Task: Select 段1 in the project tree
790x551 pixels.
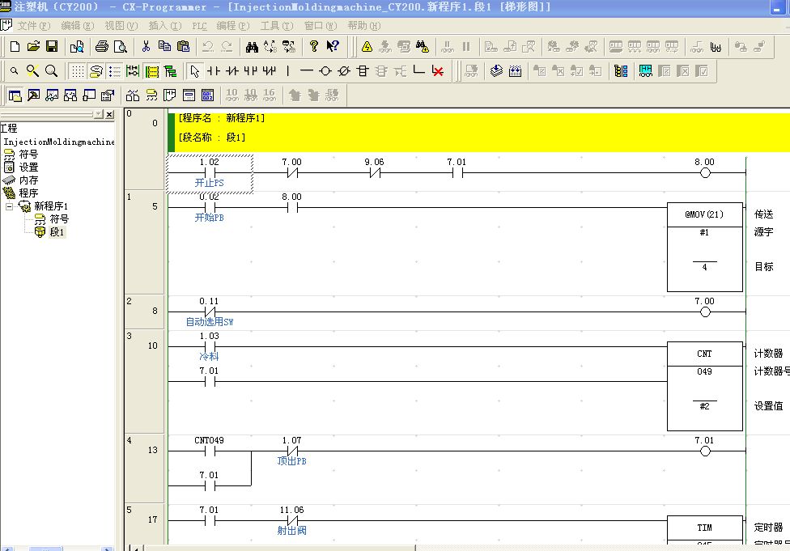Action: point(57,232)
